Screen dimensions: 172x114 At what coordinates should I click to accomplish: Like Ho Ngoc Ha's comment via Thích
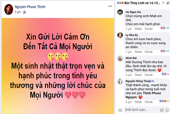click(138, 29)
